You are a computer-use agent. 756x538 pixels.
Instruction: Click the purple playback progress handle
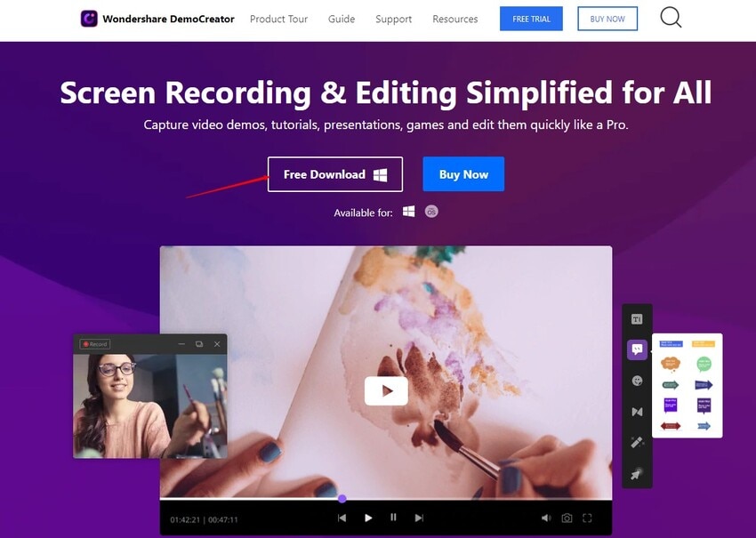coord(342,499)
